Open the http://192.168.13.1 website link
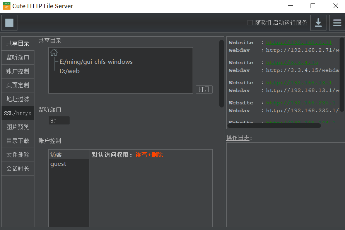345x230 pixels. click(x=299, y=82)
